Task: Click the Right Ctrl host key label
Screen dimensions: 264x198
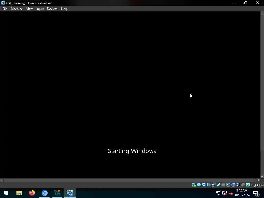Action: 257,185
